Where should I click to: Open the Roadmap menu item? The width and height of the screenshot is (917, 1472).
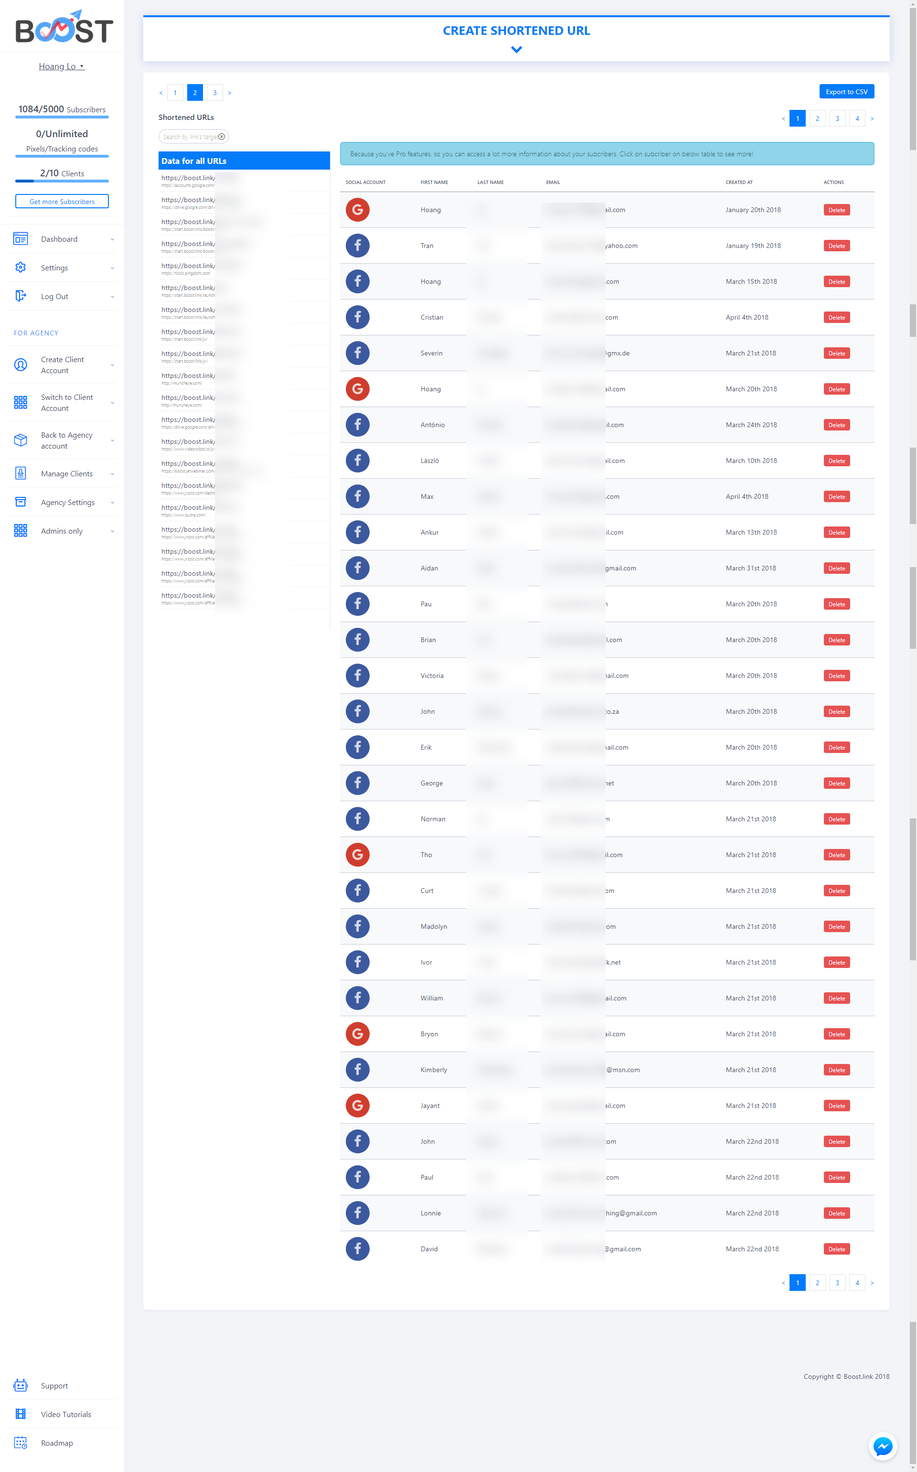coord(62,1443)
